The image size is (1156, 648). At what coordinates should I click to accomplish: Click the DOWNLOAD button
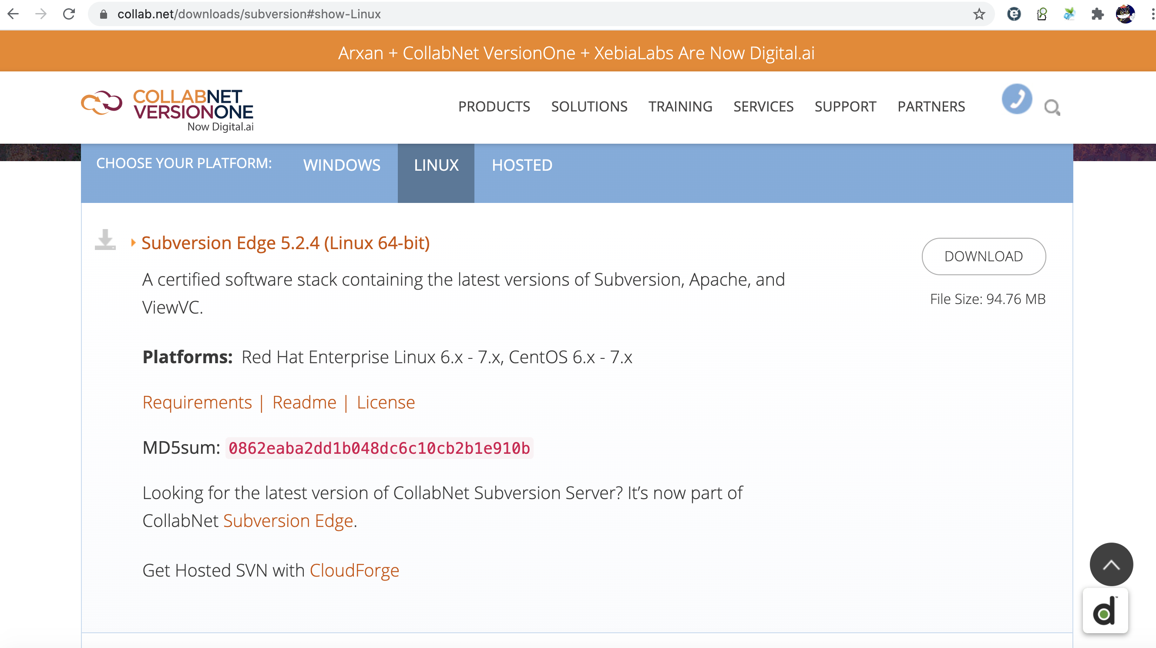(984, 256)
